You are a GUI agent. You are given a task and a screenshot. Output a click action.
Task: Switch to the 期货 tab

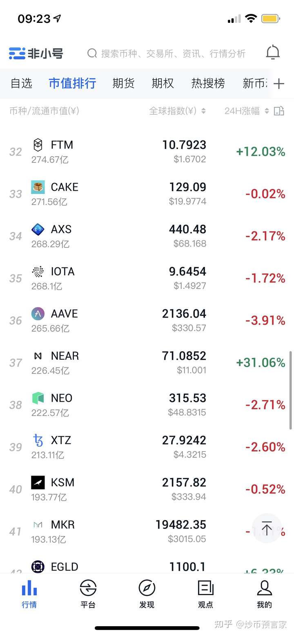(123, 83)
